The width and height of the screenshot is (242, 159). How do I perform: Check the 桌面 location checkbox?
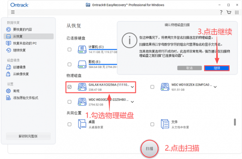click(69, 124)
